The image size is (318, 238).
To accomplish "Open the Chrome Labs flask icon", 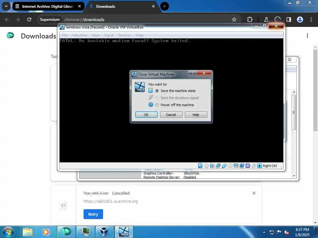I will click(266, 20).
